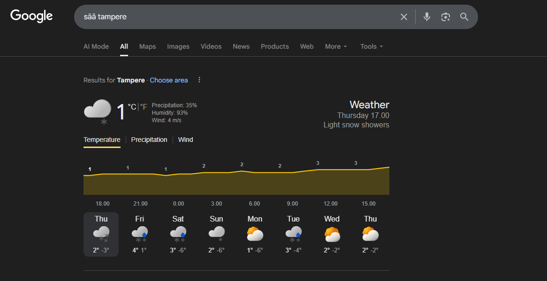The width and height of the screenshot is (547, 281).
Task: Select Thu forecast with snow showers icon
Action: tap(101, 234)
